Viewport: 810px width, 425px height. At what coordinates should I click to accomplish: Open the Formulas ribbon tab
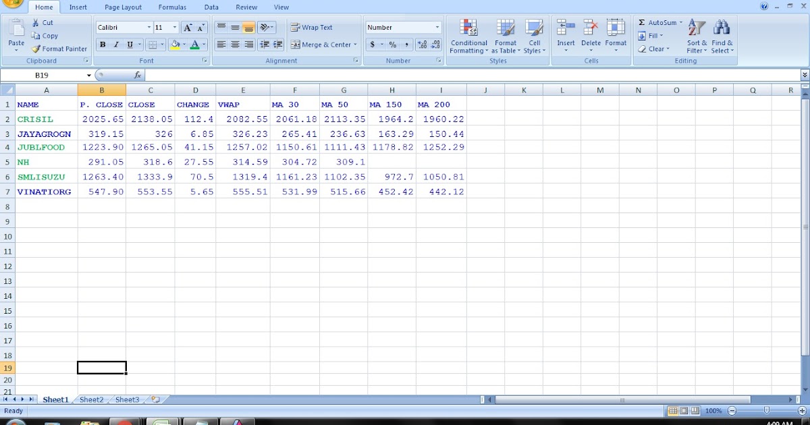172,7
